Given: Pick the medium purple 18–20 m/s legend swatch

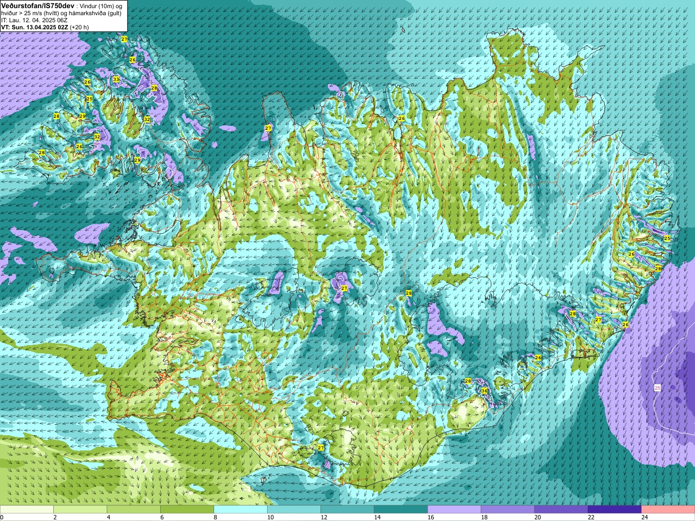Looking at the screenshot, I should click(508, 509).
